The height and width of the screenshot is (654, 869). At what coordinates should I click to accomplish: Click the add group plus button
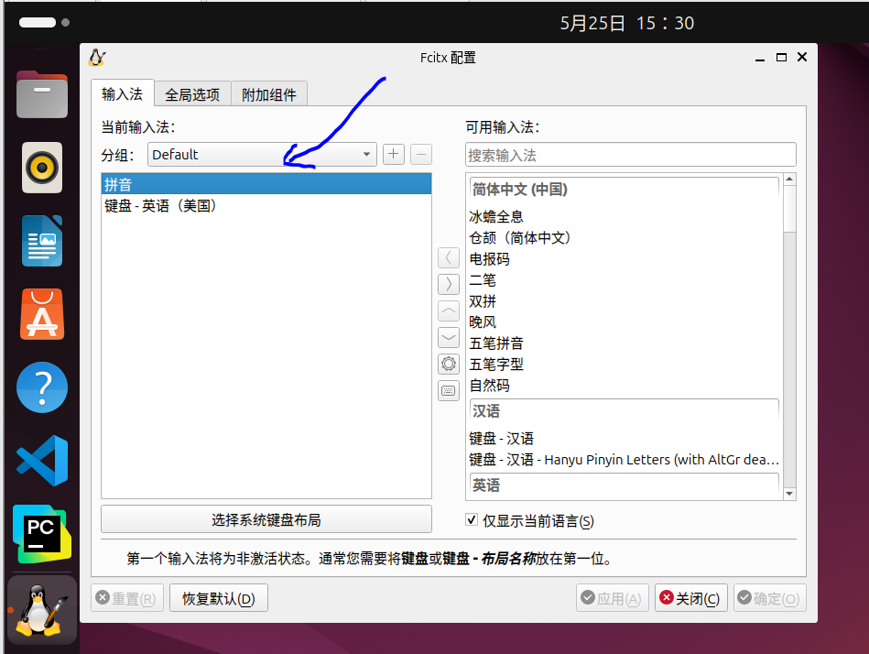(x=394, y=154)
